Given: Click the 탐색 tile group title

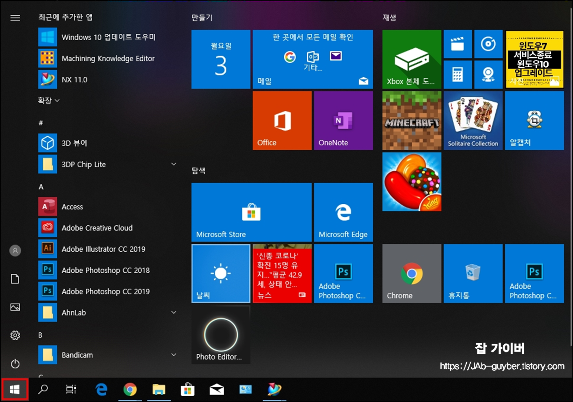Looking at the screenshot, I should click(198, 171).
